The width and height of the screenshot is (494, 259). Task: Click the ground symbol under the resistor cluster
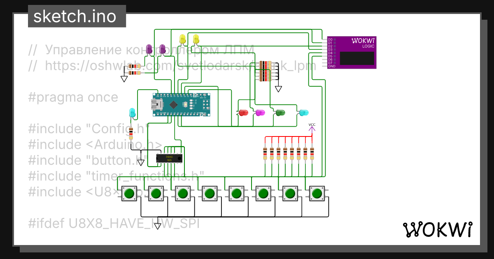[278, 88]
